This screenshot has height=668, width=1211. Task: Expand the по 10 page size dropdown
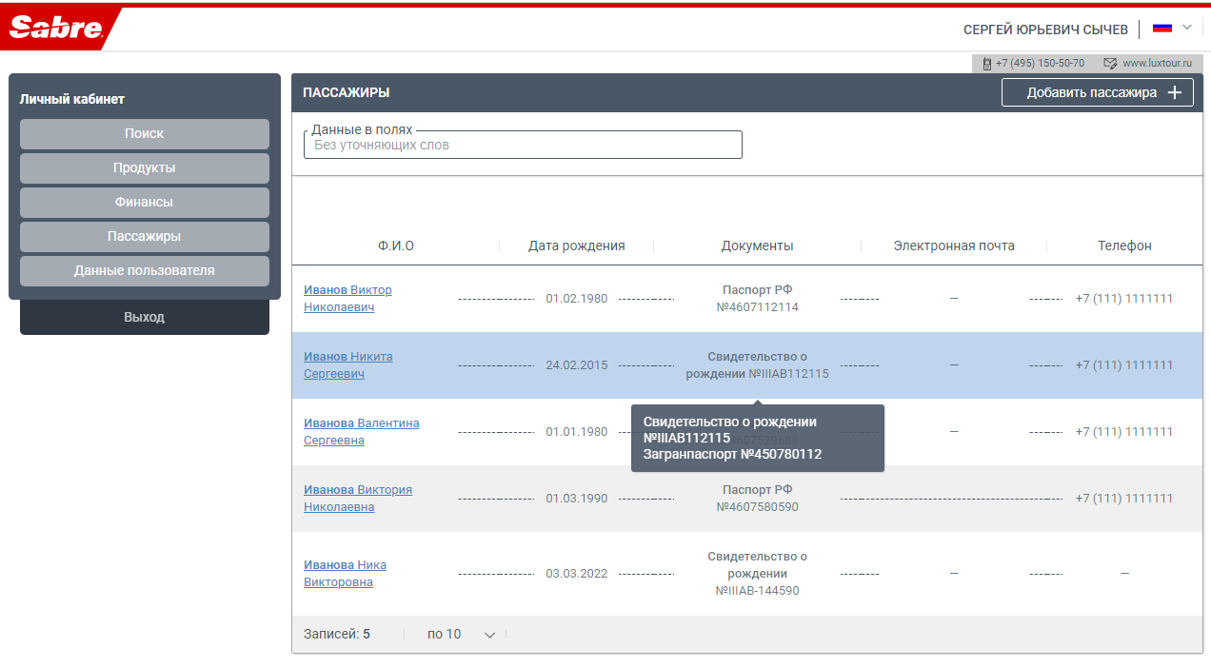click(462, 635)
